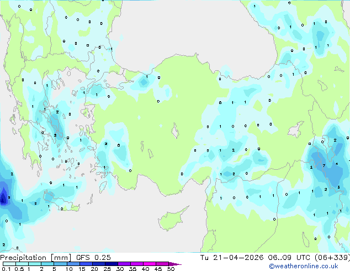The height and width of the screenshot is (271, 350).
Task: Click the "Tu 21-04-2026" date text
Action: pyautogui.click(x=232, y=258)
